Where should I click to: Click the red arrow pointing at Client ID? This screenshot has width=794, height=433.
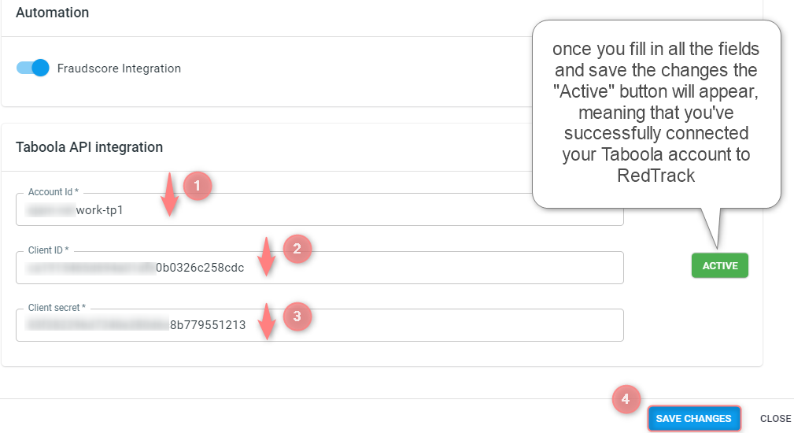coord(266,256)
